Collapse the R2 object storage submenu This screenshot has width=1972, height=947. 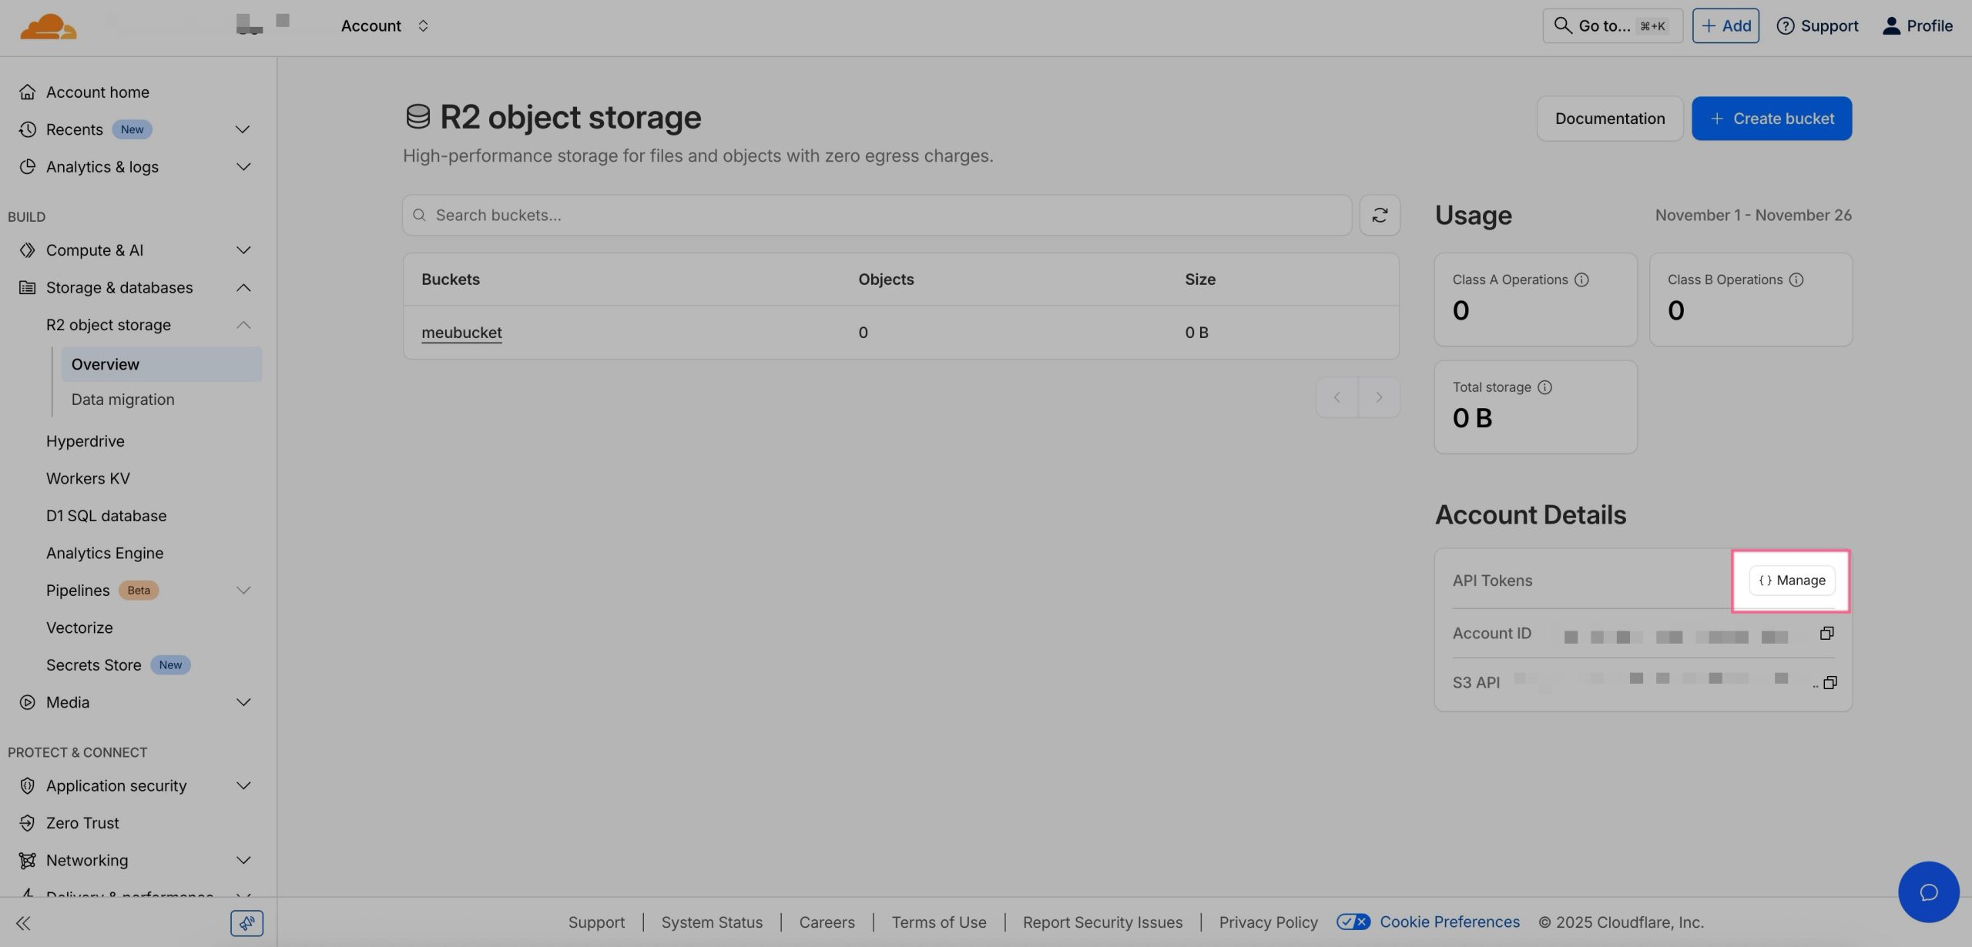243,325
